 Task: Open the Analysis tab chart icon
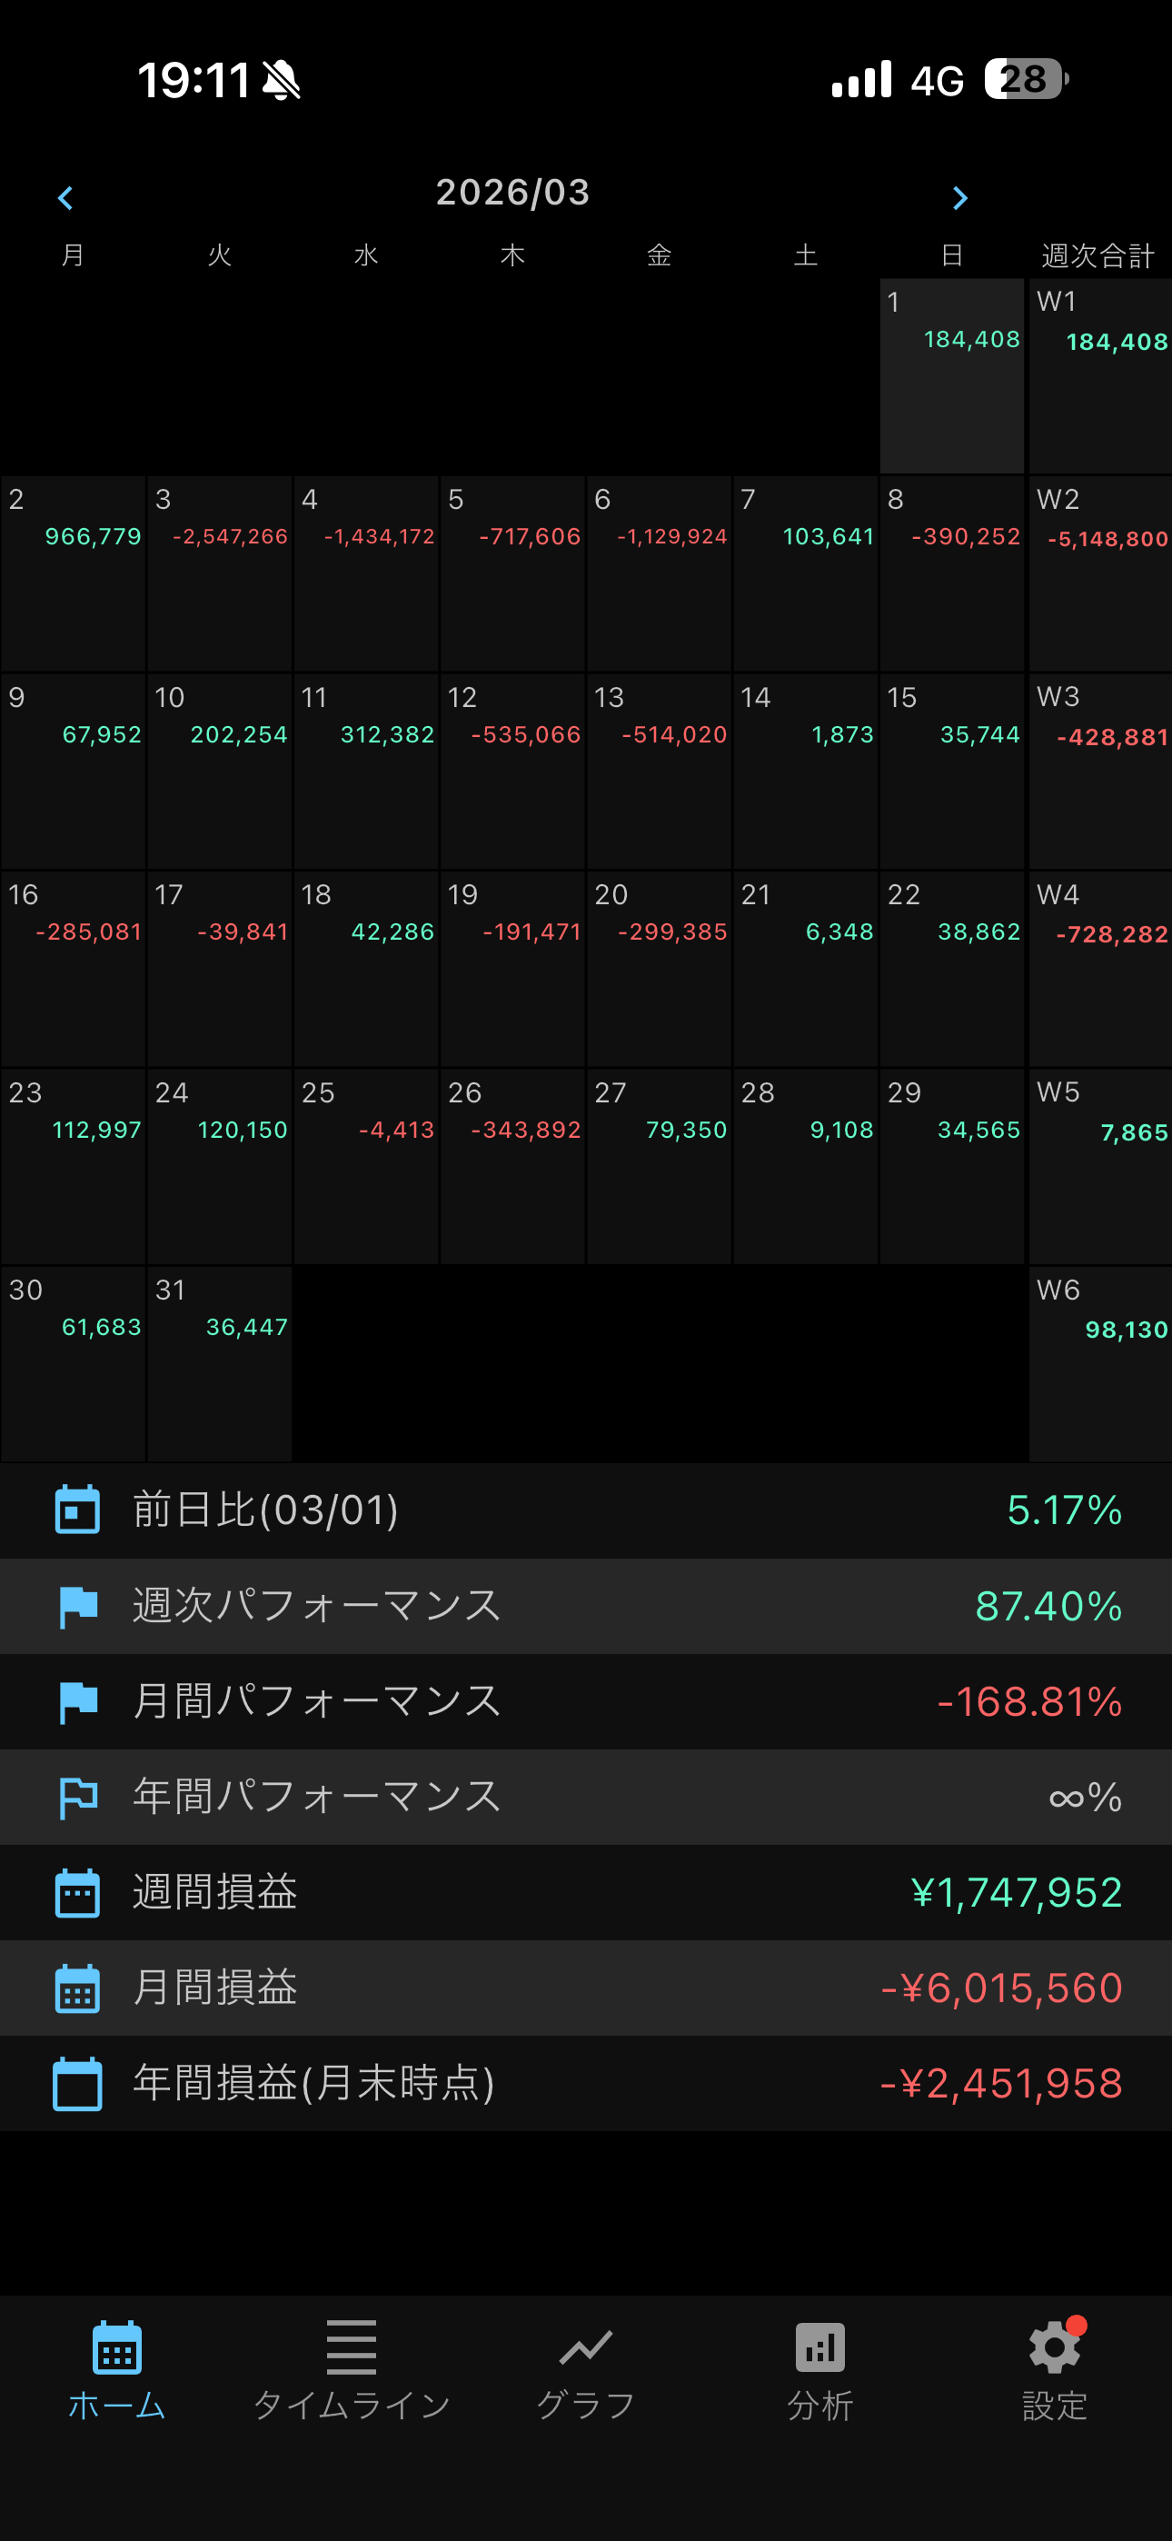[x=819, y=2348]
